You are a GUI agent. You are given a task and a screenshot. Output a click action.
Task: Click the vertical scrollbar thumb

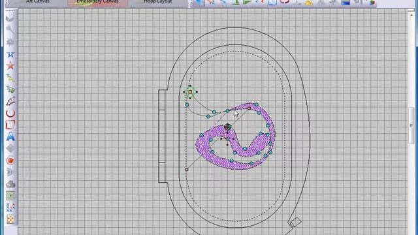(411, 125)
